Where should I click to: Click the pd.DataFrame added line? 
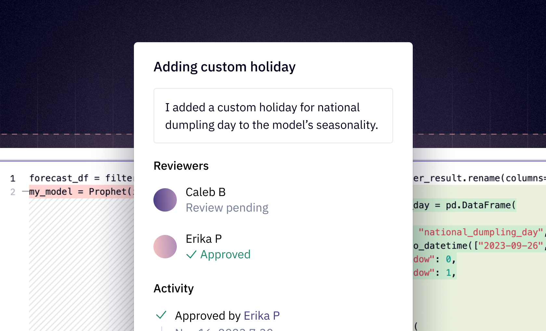(x=464, y=205)
